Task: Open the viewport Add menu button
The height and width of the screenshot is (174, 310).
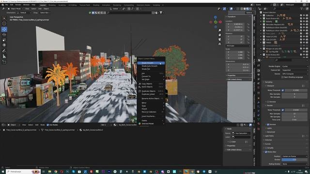Action: pyautogui.click(x=40, y=9)
